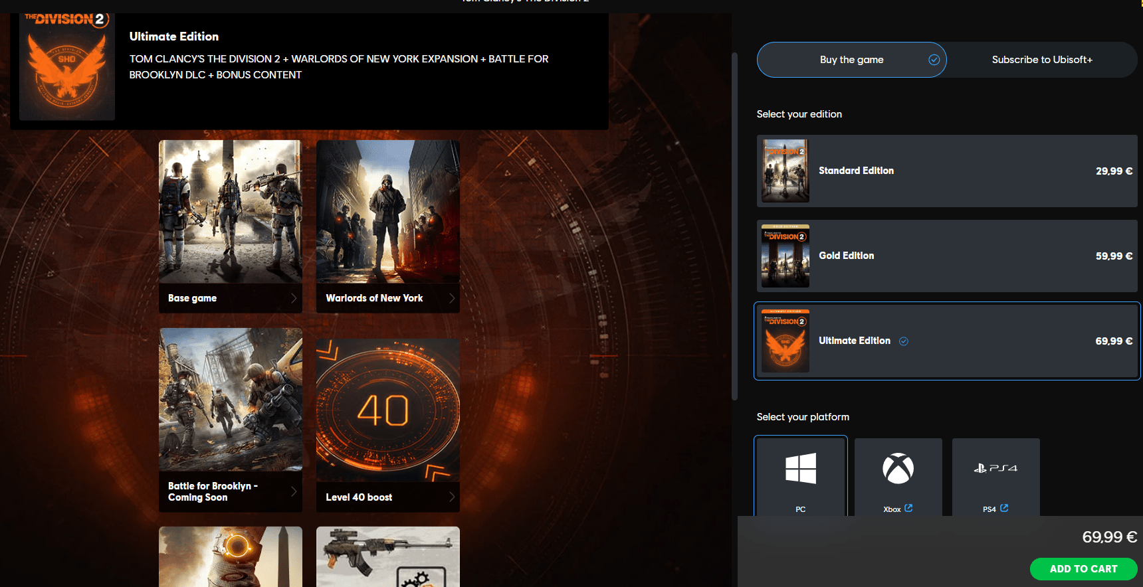Select PC as your platform
The width and height of the screenshot is (1143, 587).
(801, 476)
